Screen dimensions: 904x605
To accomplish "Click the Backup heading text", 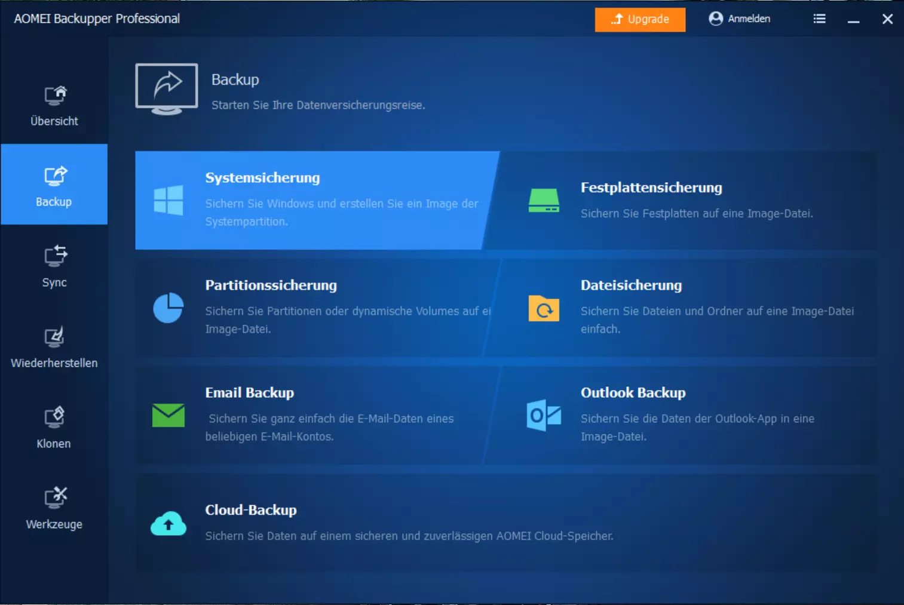I will [235, 79].
